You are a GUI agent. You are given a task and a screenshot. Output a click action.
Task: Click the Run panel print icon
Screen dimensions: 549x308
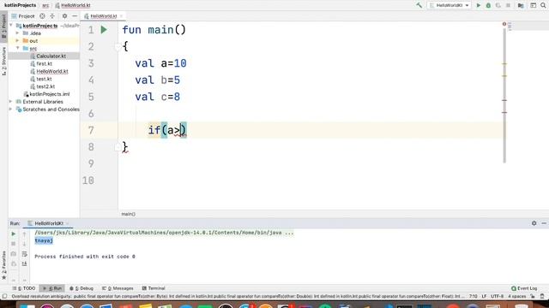coord(14,264)
